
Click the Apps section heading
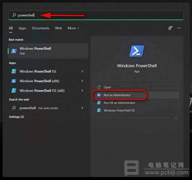point(12,63)
